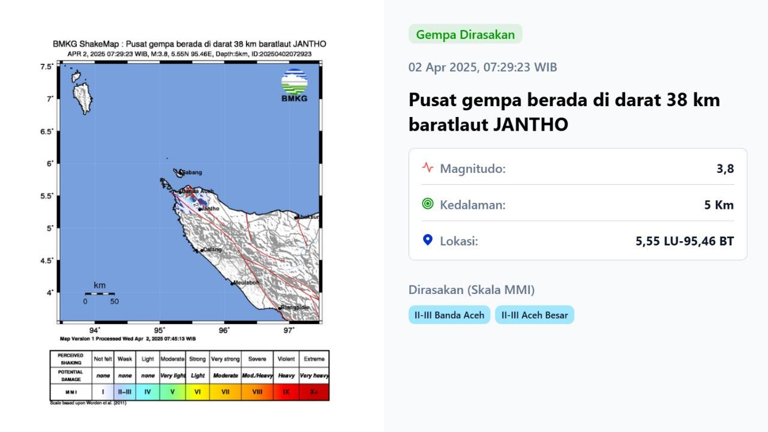Select the blue Lokasi pin icon
The height and width of the screenshot is (432, 768).
(x=427, y=240)
